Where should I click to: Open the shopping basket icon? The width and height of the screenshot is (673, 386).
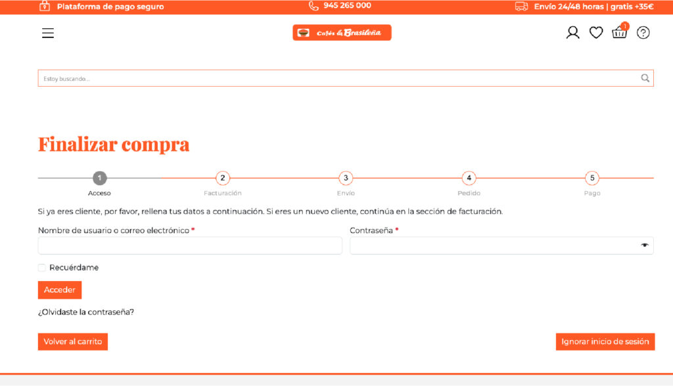619,32
